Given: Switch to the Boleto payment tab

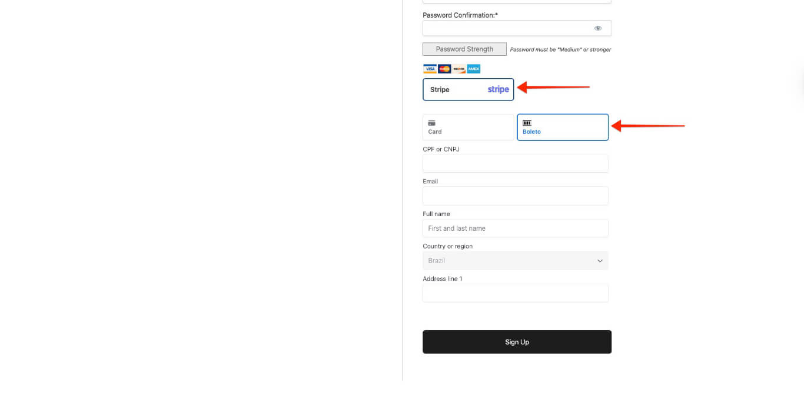Looking at the screenshot, I should point(562,127).
